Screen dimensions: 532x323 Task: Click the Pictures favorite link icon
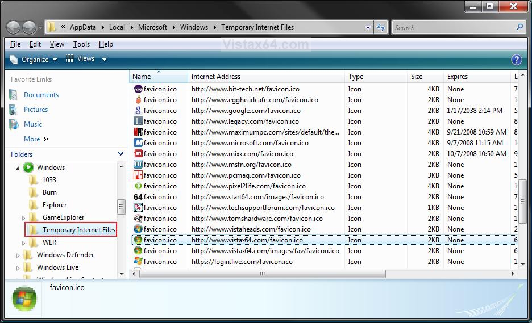(13, 110)
